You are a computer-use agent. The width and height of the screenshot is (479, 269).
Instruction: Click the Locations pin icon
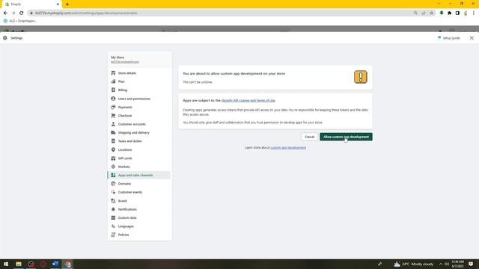pos(113,149)
